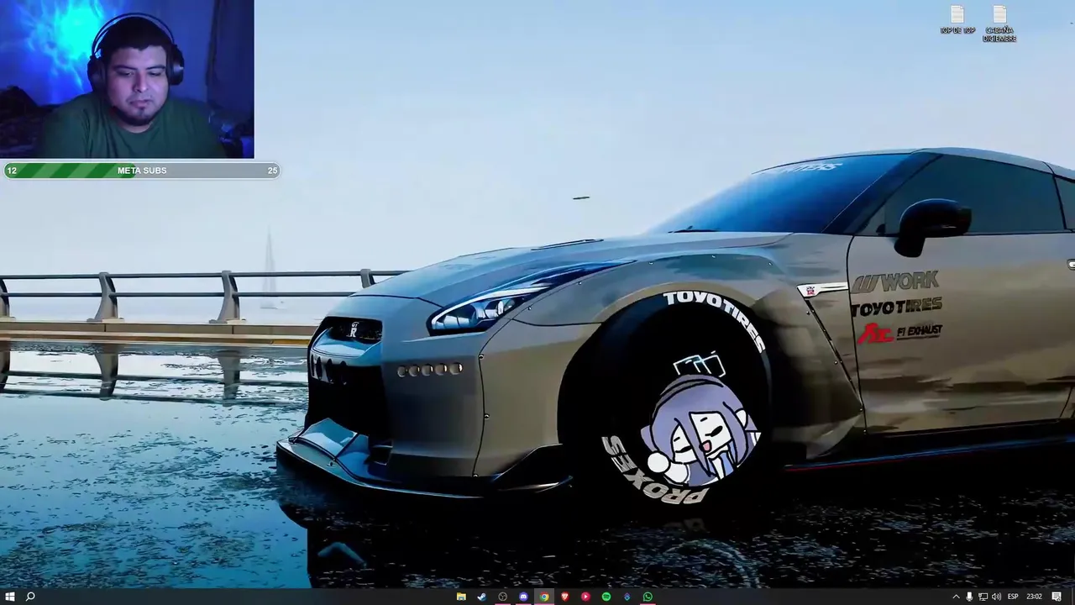Click the META SUBS progress bar
1075x605 pixels.
pyautogui.click(x=141, y=171)
